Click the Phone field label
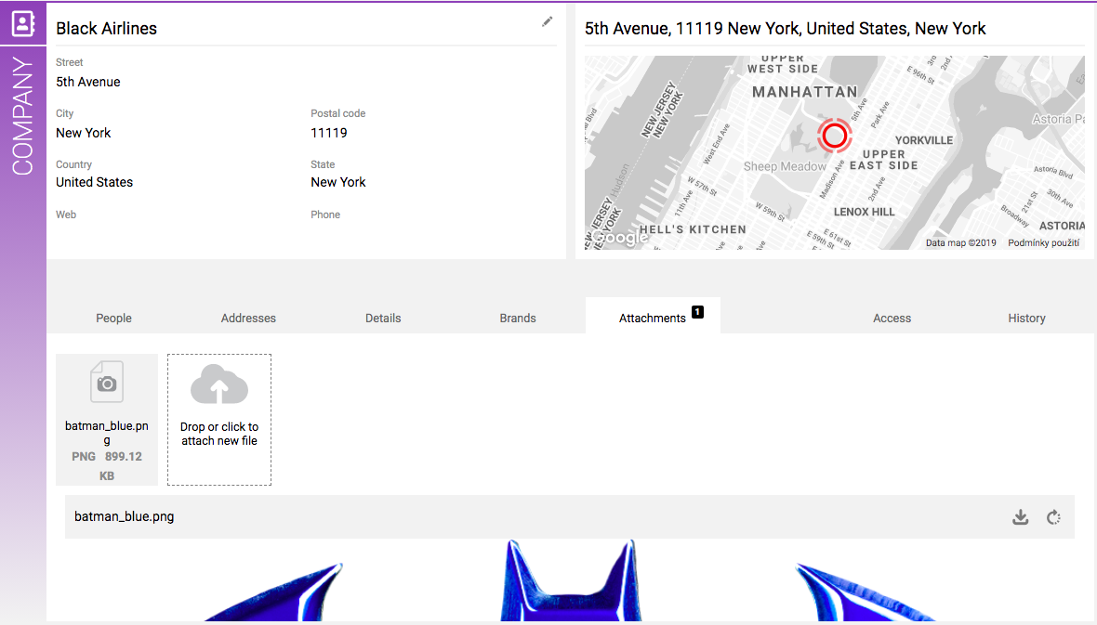The height and width of the screenshot is (625, 1097). click(325, 215)
